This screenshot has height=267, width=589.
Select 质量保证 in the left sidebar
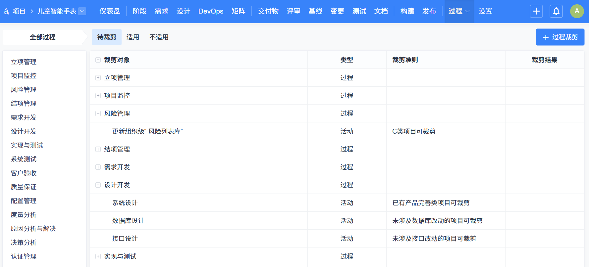coord(24,187)
